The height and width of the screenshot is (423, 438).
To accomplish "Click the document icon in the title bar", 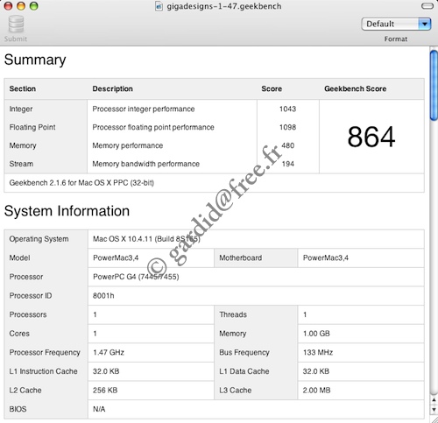I will pos(159,6).
